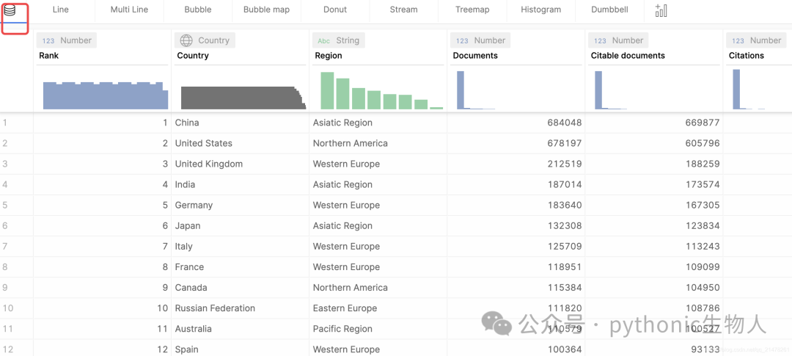Select the Australia cell
Screen dimensions: 792x356
pos(240,329)
